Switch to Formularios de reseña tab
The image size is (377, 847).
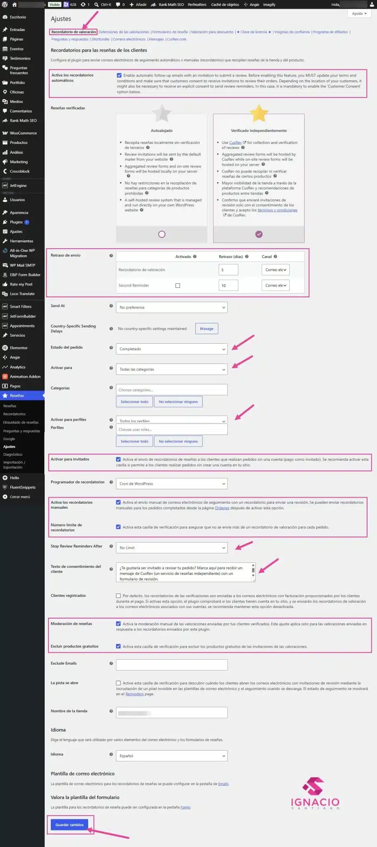(x=170, y=32)
